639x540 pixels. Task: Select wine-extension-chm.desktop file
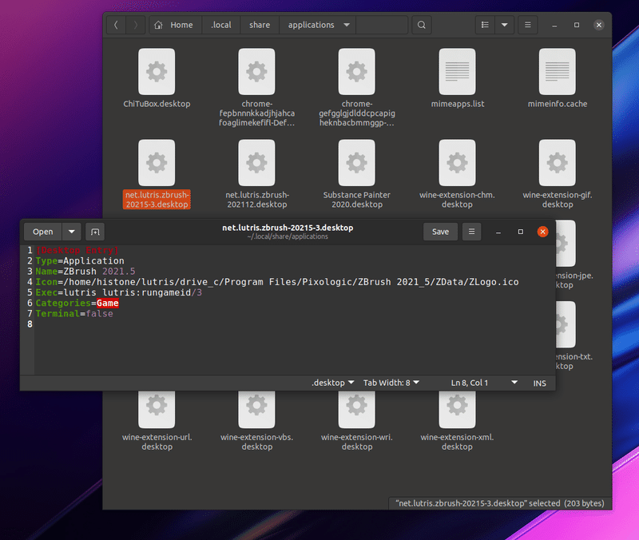(457, 174)
